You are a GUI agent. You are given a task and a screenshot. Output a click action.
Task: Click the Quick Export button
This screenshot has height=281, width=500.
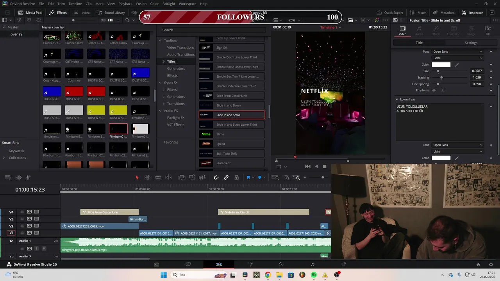tap(389, 12)
